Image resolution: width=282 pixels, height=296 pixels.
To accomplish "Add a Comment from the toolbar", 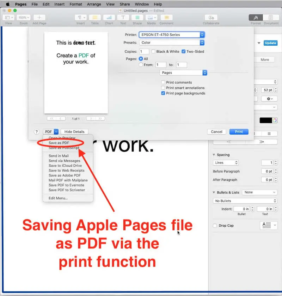I will click(x=166, y=18).
